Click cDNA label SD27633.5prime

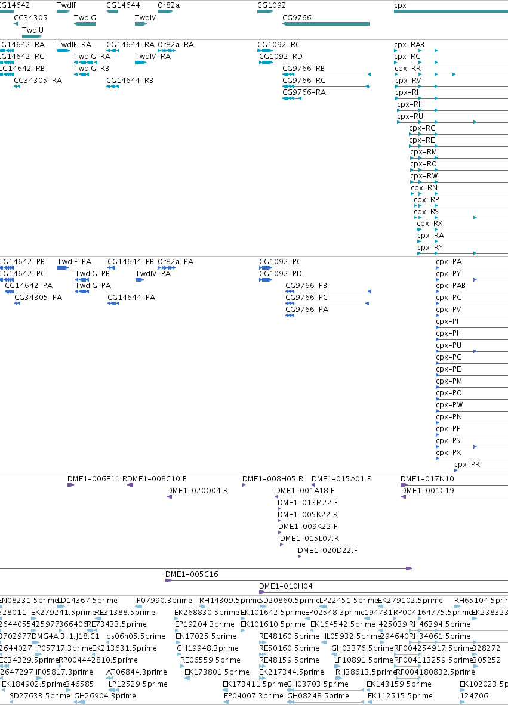[39, 695]
